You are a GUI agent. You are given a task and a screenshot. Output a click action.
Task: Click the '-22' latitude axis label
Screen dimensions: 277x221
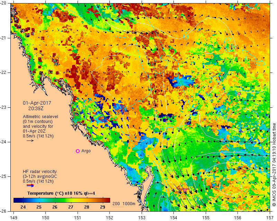pos(3,73)
